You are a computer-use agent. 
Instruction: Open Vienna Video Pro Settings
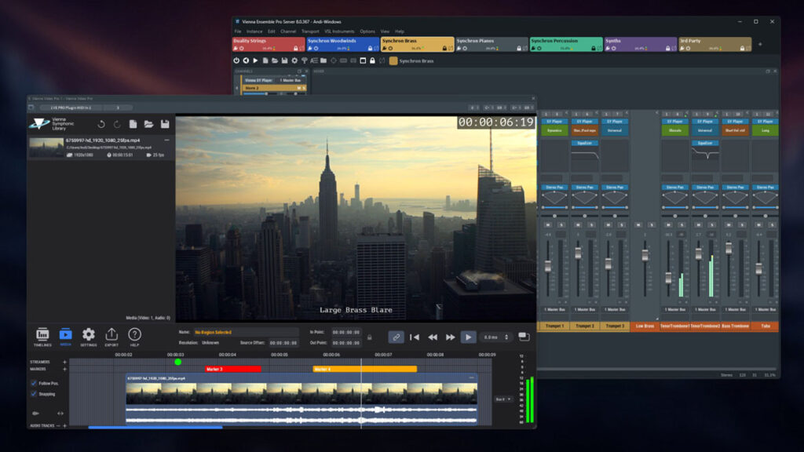click(89, 337)
